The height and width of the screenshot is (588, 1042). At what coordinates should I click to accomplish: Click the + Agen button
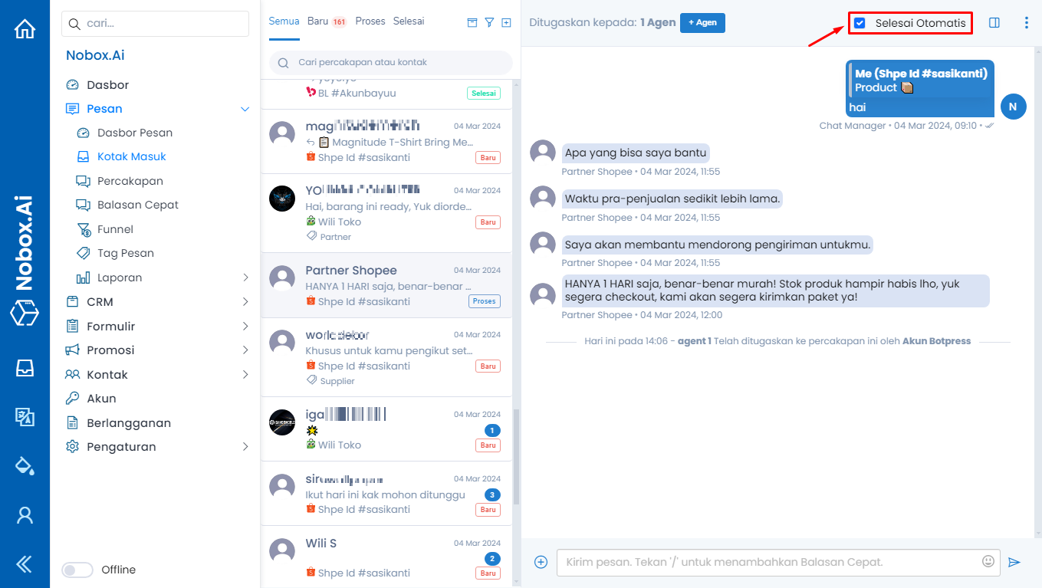pos(702,22)
